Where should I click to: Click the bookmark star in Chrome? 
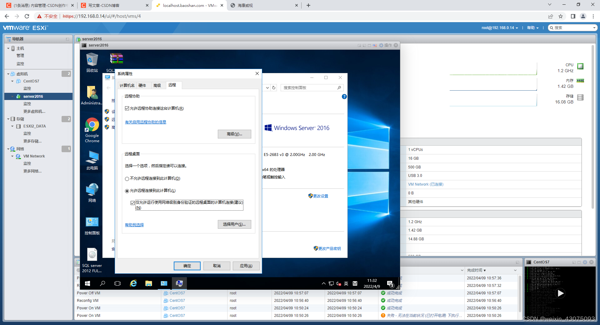pos(561,16)
